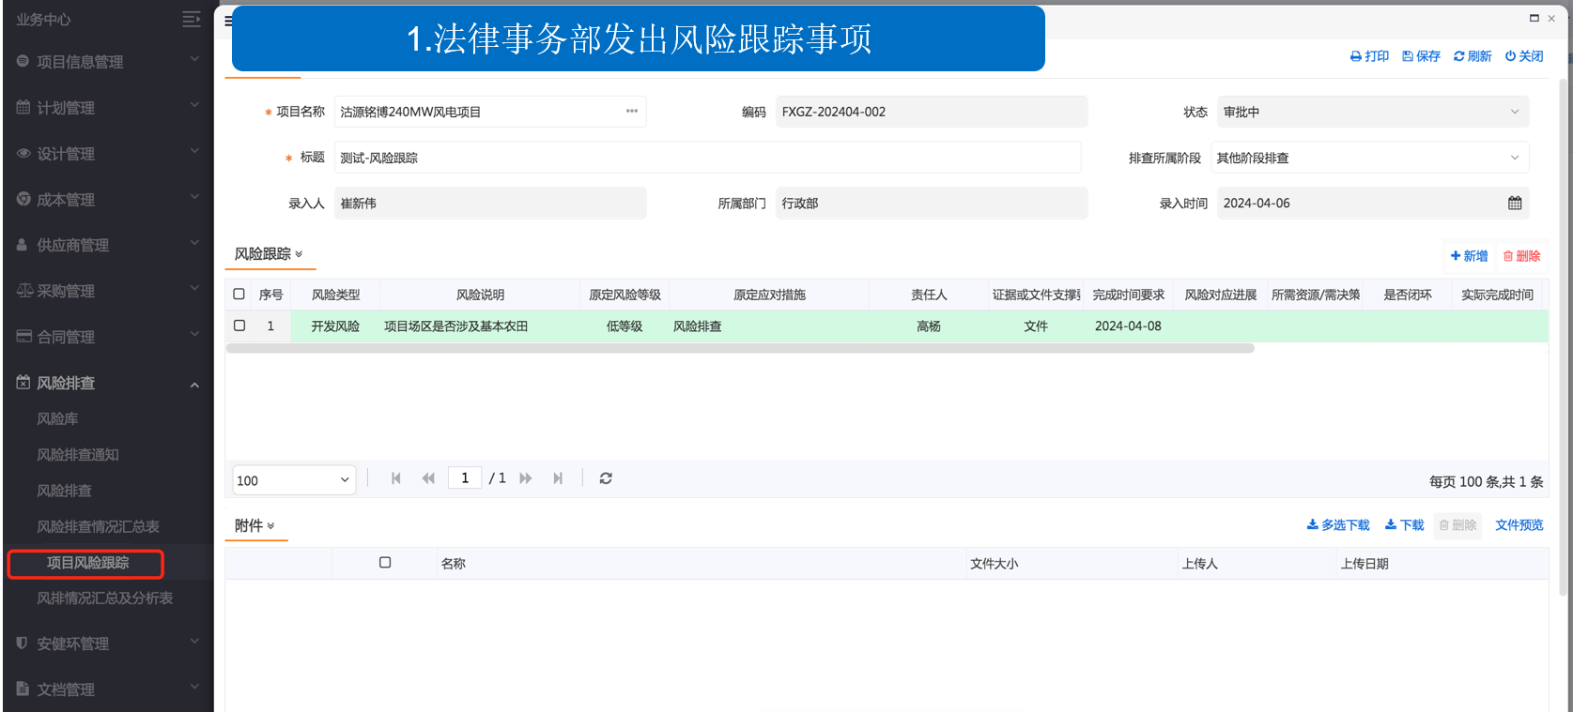
Task: Expand the 成本管理 menu
Action: click(108, 200)
